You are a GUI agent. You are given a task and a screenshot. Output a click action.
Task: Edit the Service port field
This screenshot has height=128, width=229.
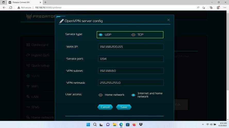point(131,59)
